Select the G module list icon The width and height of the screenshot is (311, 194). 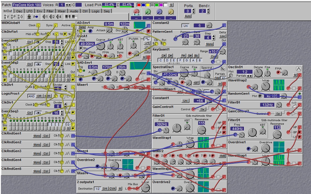click(20, 17)
